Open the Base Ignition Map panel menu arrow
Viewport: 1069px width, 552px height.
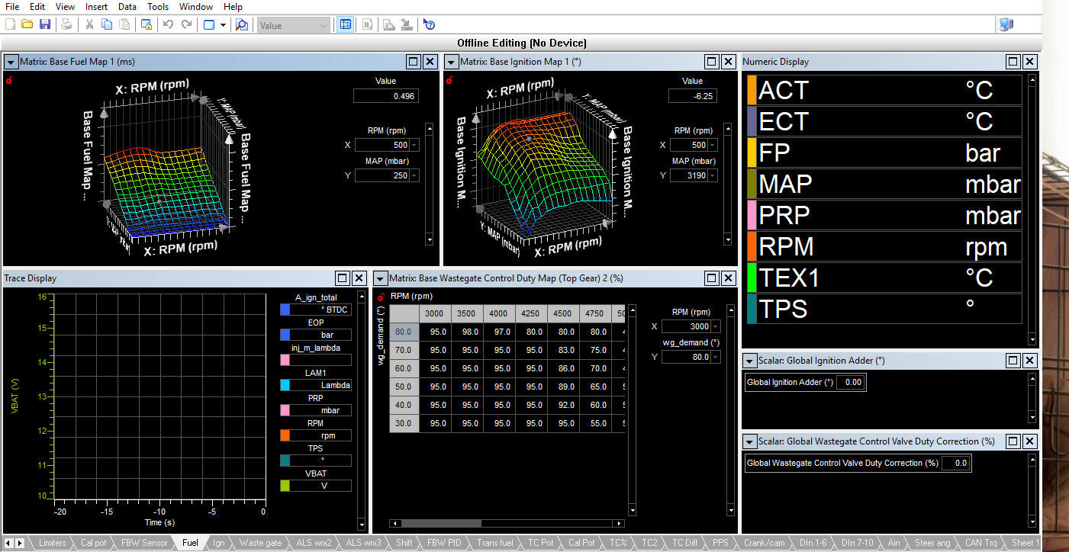[452, 62]
